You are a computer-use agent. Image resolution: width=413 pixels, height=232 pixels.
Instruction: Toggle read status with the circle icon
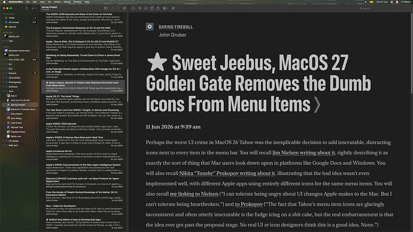tap(133, 8)
